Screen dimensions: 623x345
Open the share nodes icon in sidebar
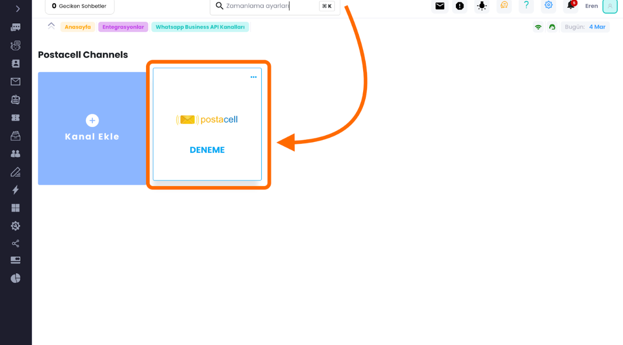coord(16,244)
